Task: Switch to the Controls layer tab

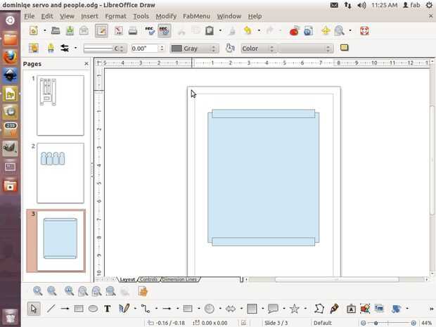Action: click(148, 280)
